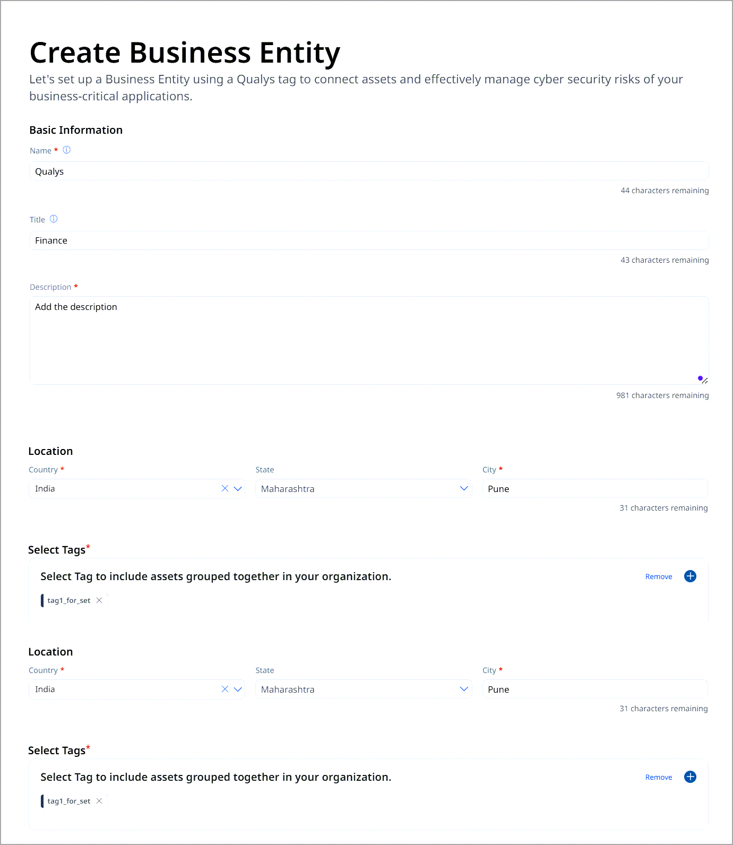
Task: Click the info icon next to Name
Action: click(67, 150)
